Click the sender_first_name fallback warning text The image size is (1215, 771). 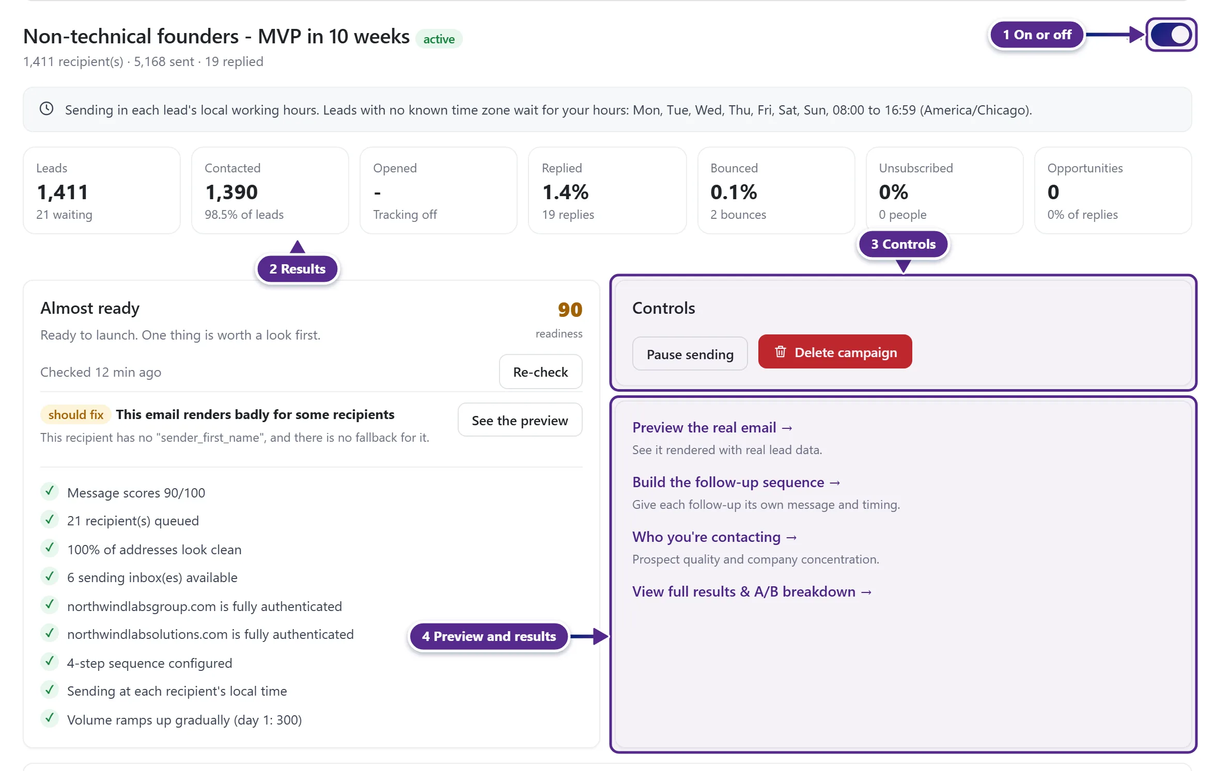tap(235, 438)
